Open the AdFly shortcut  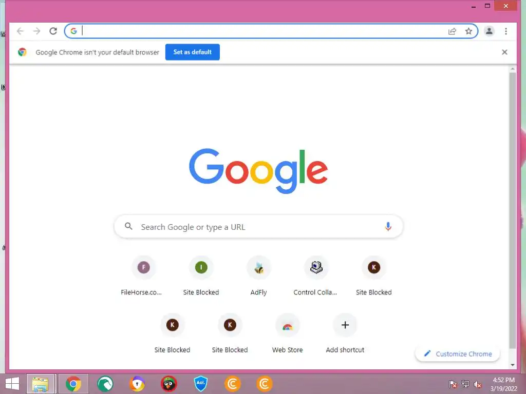point(259,277)
